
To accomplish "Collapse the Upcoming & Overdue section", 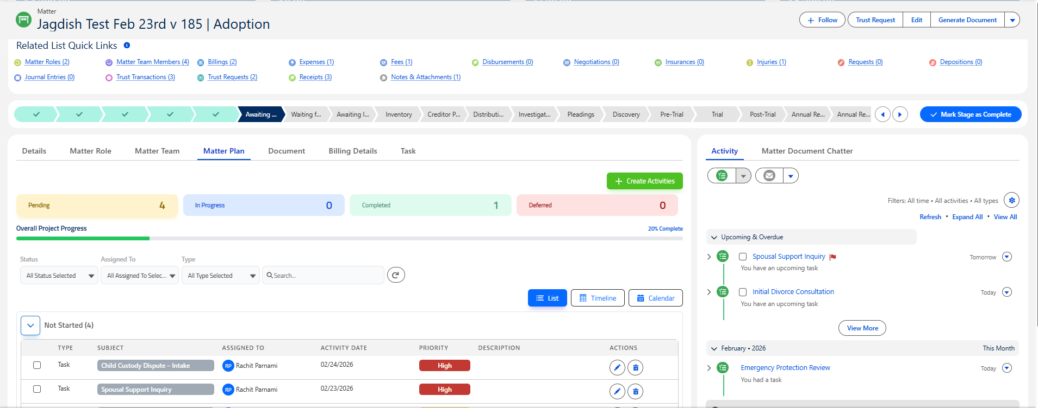I will point(714,237).
